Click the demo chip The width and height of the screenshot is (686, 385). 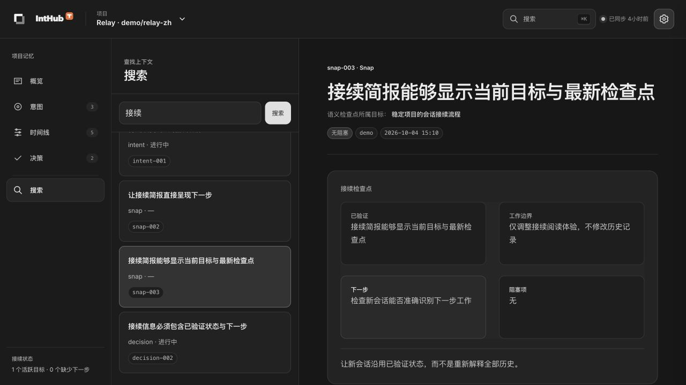(x=366, y=133)
